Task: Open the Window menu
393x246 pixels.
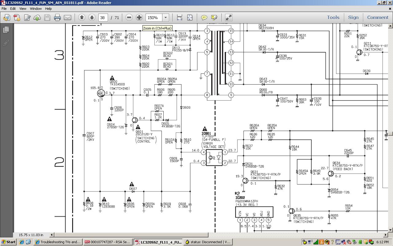Action: [36, 9]
